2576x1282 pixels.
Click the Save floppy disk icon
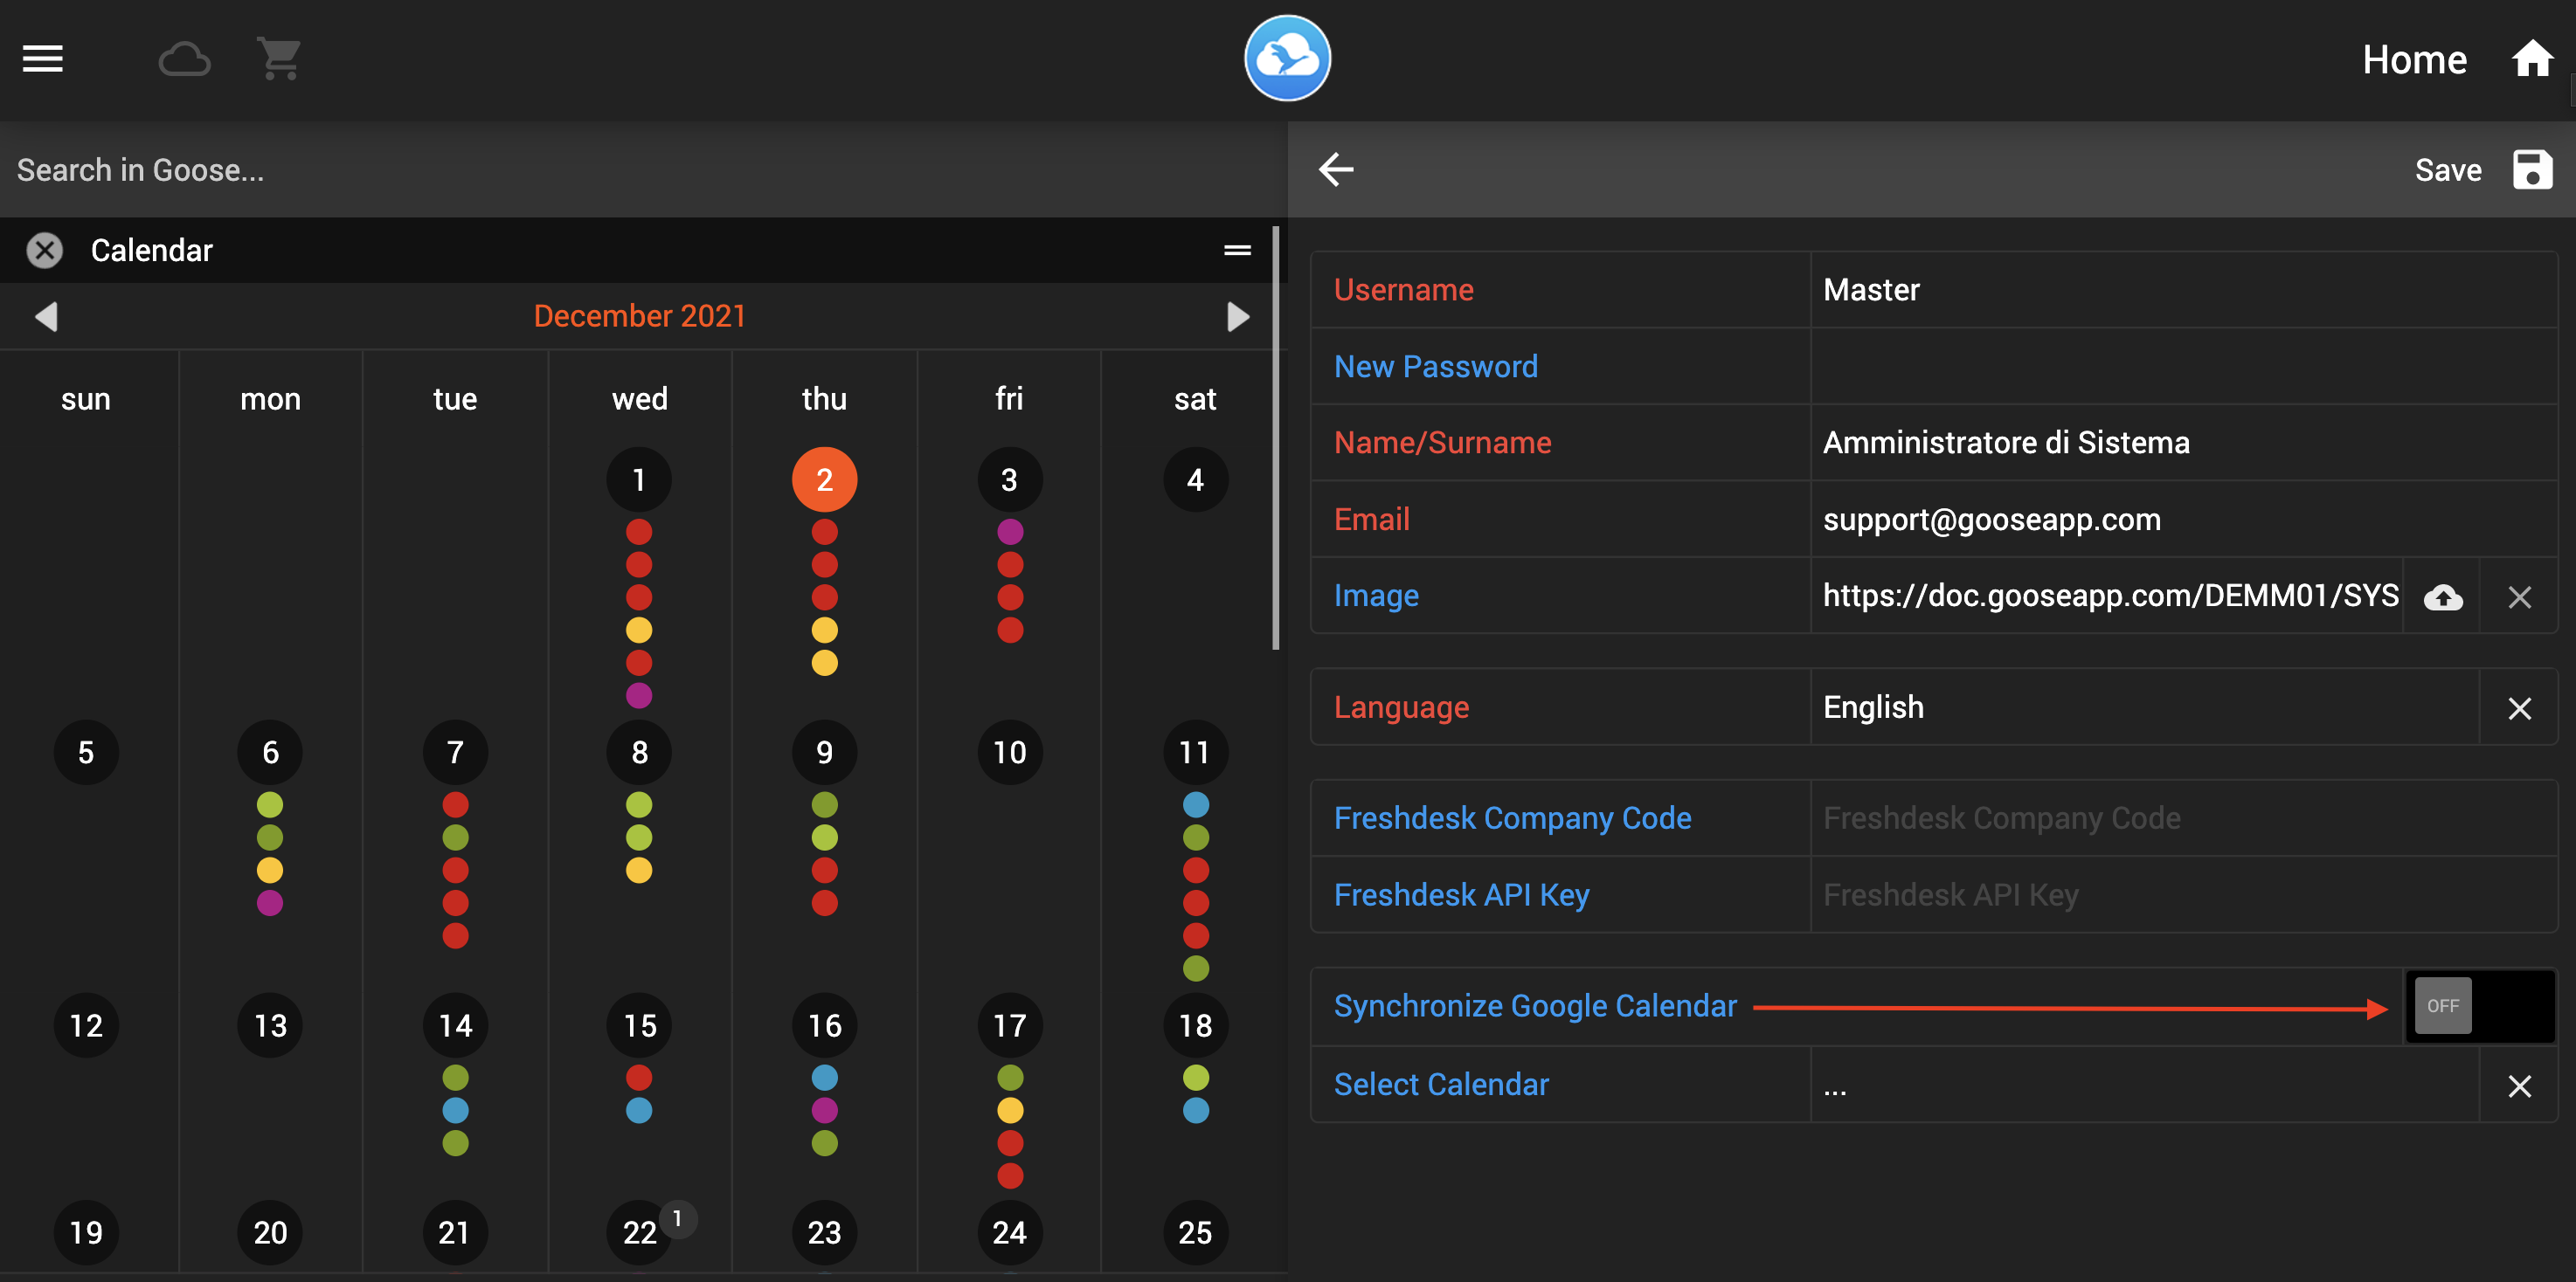click(x=2531, y=170)
